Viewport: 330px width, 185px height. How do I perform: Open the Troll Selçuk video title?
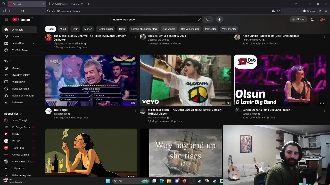(x=61, y=110)
